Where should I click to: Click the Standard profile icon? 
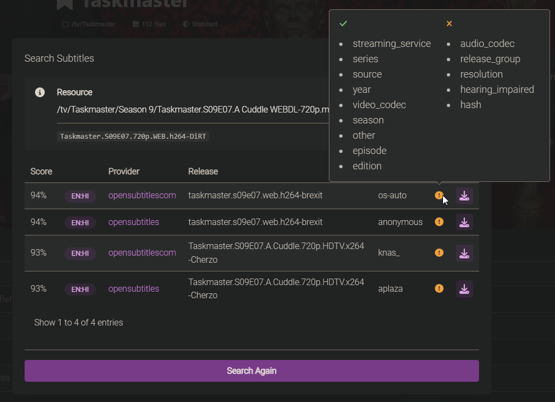186,24
